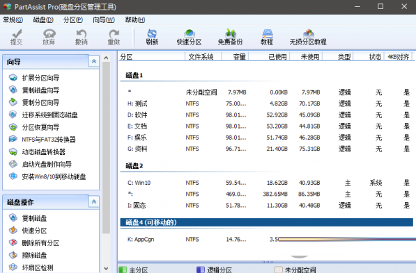Open the 分区(P) menu

tap(73, 20)
